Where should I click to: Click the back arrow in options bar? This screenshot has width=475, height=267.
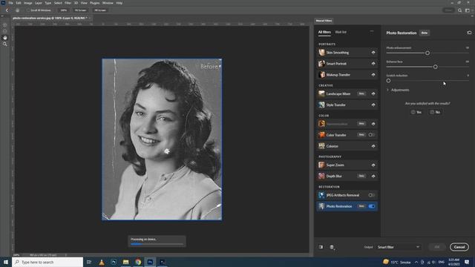[7, 10]
